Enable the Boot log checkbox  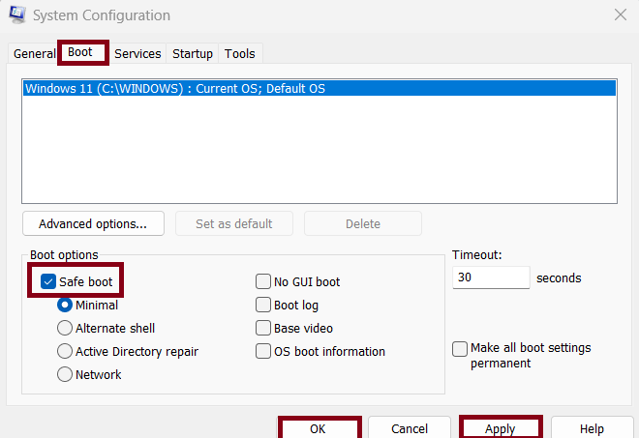[263, 305]
